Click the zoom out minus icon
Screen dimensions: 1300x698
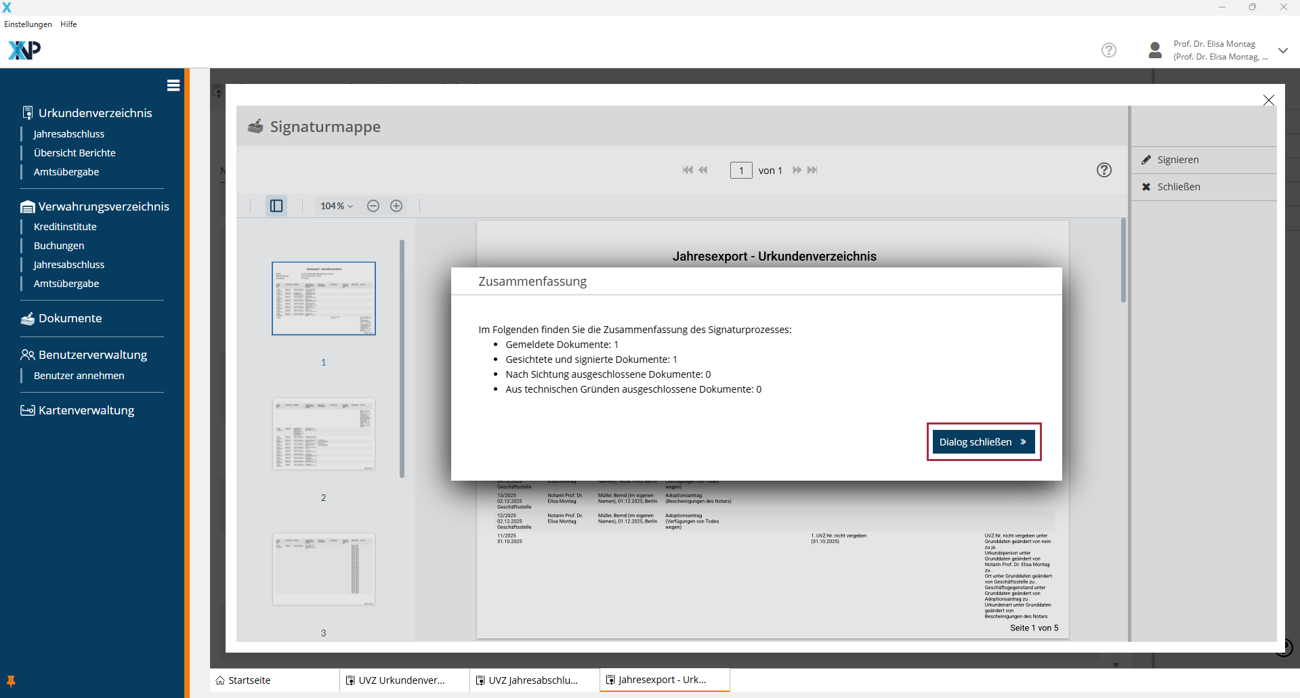(373, 206)
